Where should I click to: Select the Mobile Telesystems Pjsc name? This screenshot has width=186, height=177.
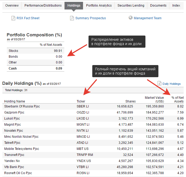tap(22, 149)
